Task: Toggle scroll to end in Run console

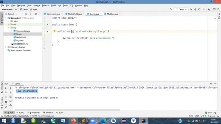Action: 10,101
